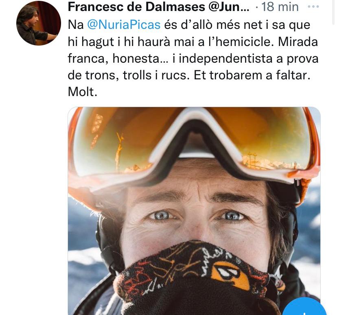Click the word Molt. ending the tweet

(83, 92)
